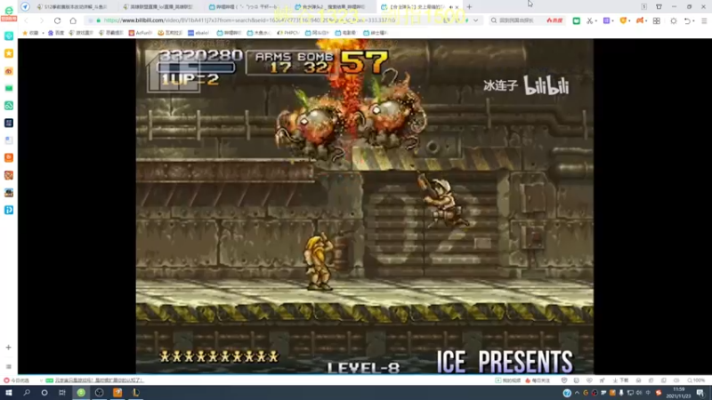
Task: Click the first teal sidebar icon
Action: point(9,36)
